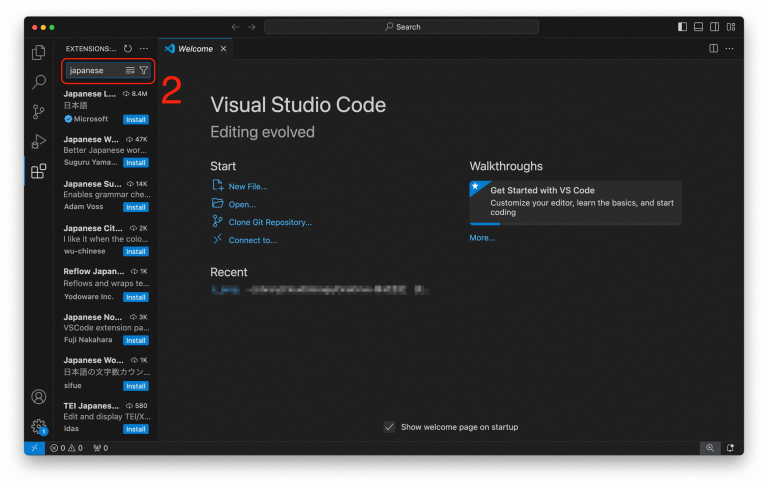
Task: Open the Explorer view in the Activity Bar
Action: pos(38,52)
